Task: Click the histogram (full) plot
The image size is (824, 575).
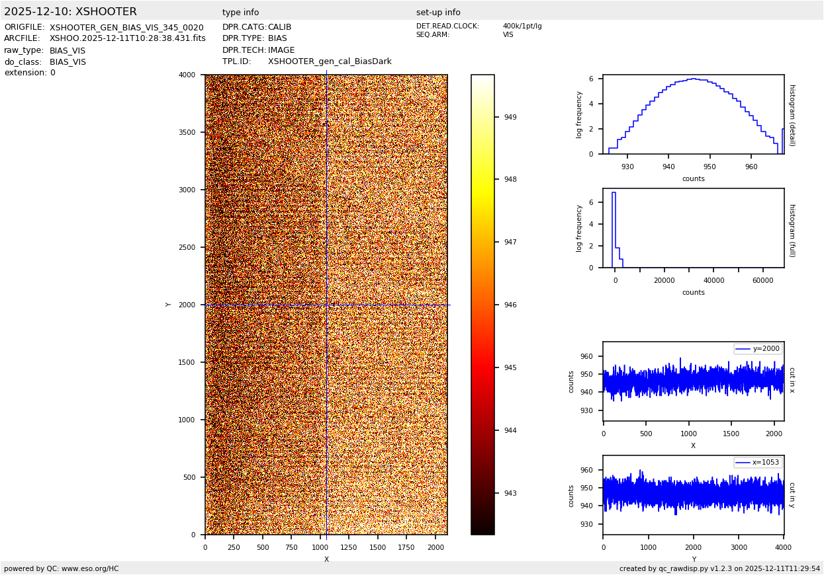Action: (x=693, y=228)
